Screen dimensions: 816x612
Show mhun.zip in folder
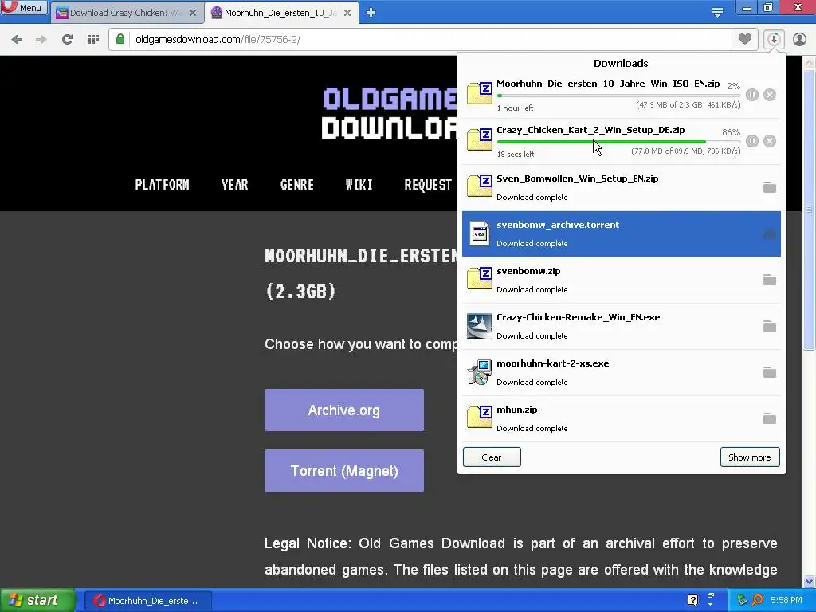coord(770,419)
